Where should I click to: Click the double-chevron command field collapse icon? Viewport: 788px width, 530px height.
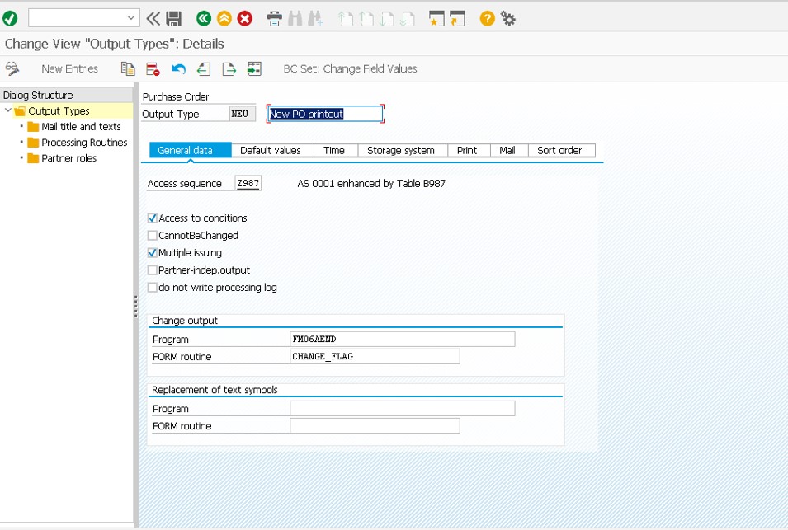[153, 19]
